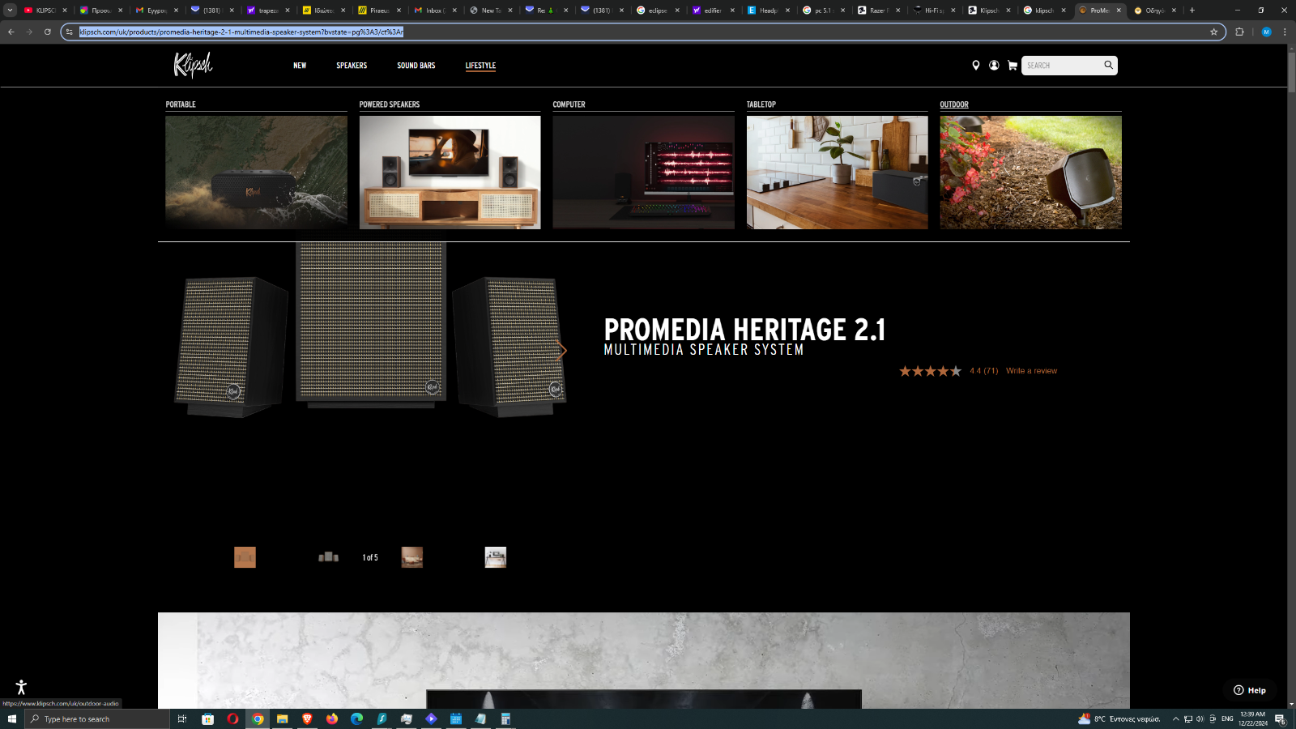Reload the page with the refresh icon
1296x729 pixels.
(48, 32)
